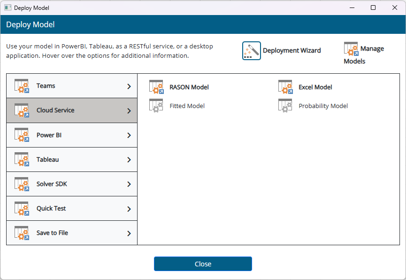
Task: Click the Manage Models icon
Action: tap(351, 49)
